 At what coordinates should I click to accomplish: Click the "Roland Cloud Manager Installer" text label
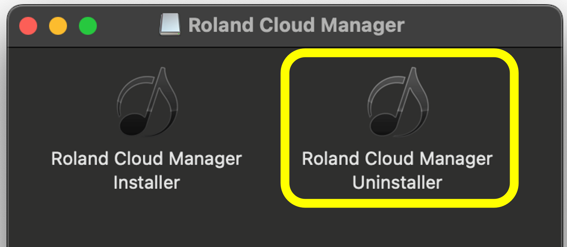(147, 170)
